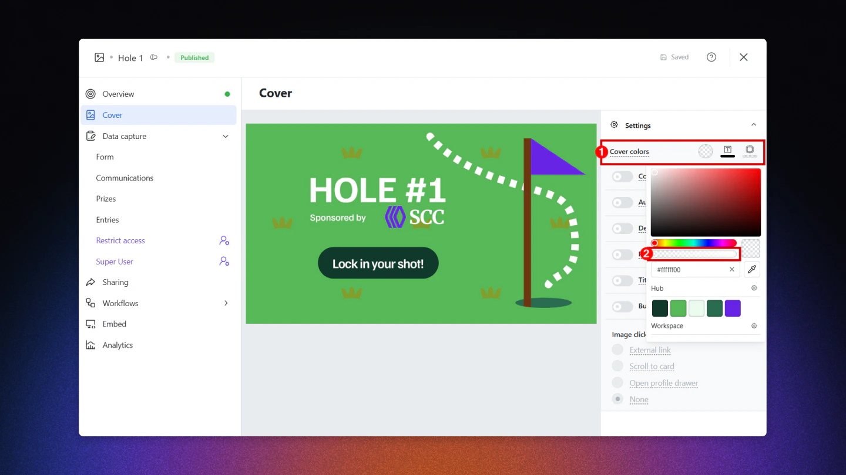Select the External link radio option

[x=617, y=350]
